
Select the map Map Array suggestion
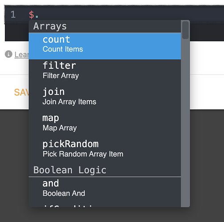point(105,125)
